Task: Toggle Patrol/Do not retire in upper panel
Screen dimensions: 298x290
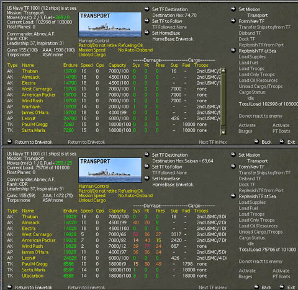Action: coord(97,45)
